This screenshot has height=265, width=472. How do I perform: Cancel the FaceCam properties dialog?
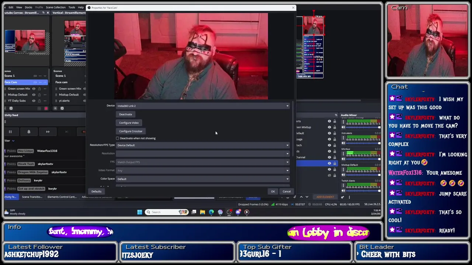[x=287, y=191]
